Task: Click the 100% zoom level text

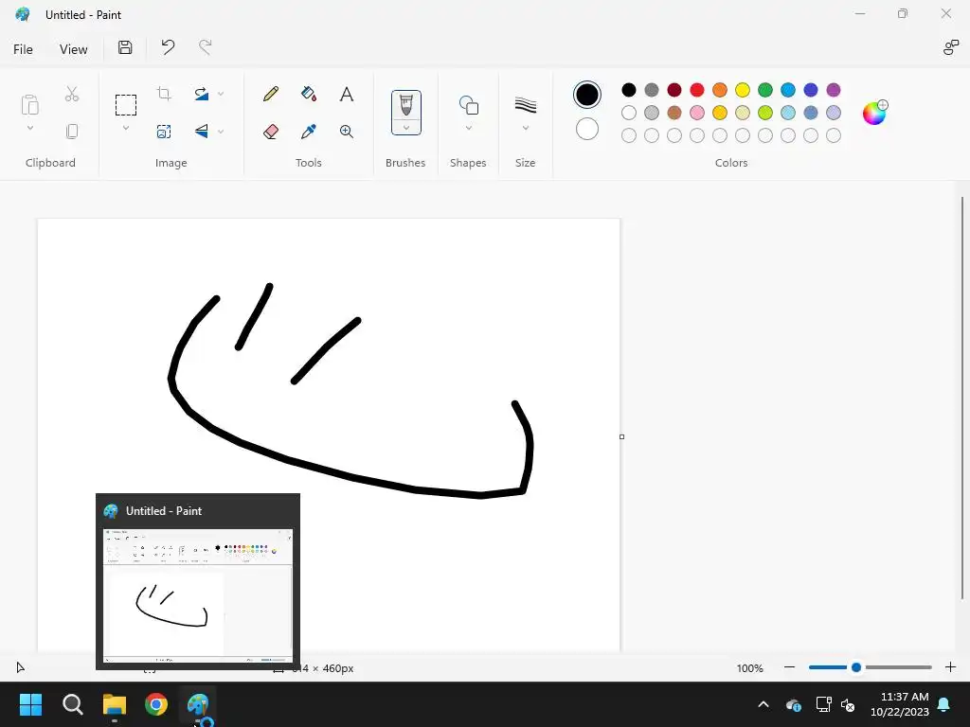Action: (750, 668)
